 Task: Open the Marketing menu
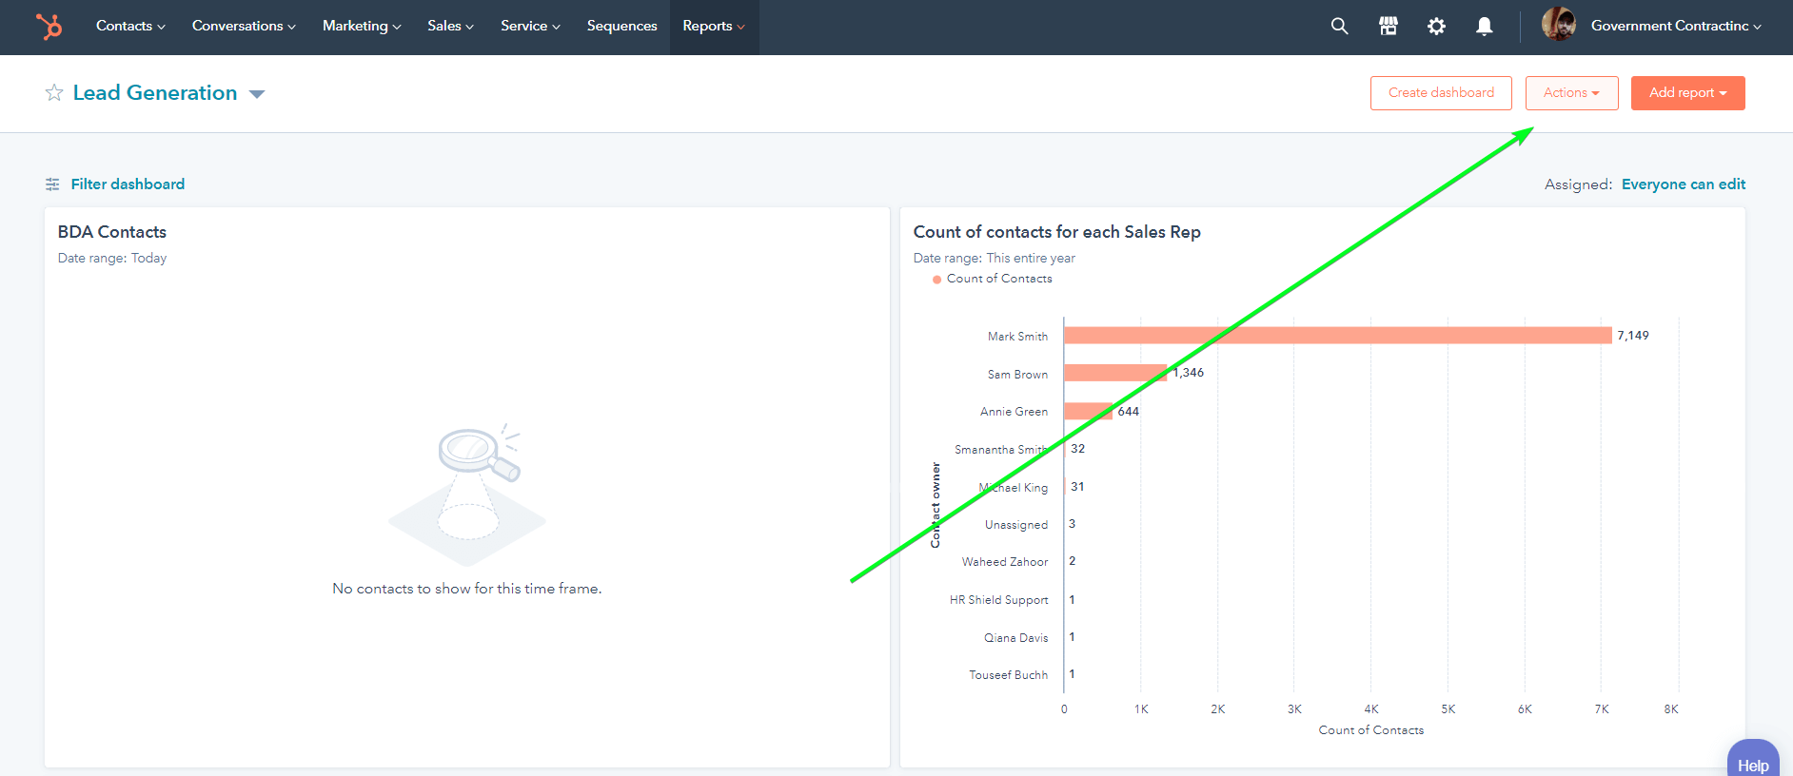(362, 27)
